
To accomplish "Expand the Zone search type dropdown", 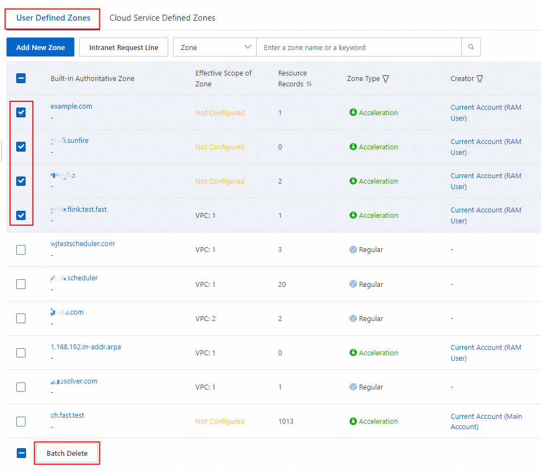I will click(214, 47).
